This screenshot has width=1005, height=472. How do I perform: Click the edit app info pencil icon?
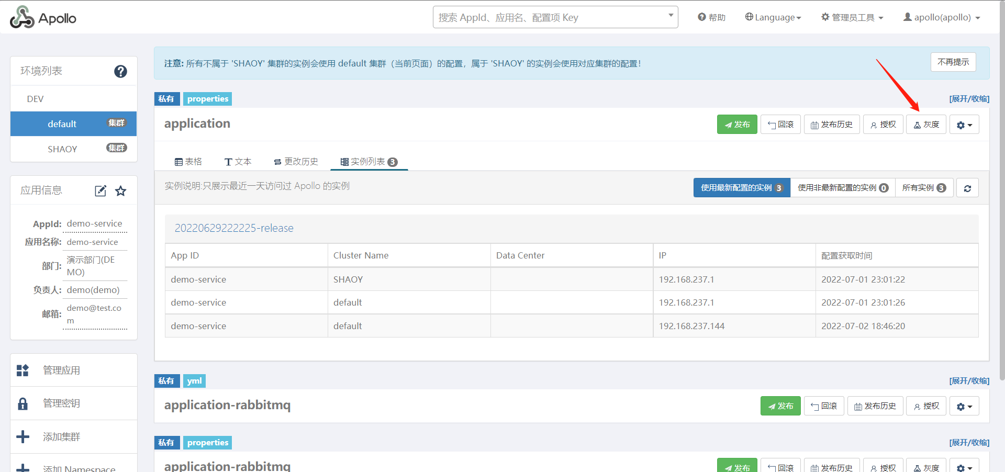pyautogui.click(x=100, y=191)
